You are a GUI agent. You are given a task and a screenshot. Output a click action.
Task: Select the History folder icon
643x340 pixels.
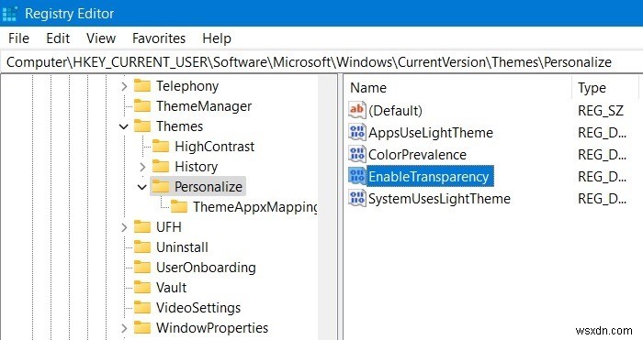[161, 167]
